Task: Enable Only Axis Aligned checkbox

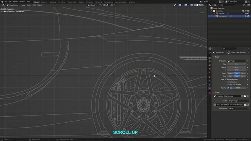Action: (228, 85)
